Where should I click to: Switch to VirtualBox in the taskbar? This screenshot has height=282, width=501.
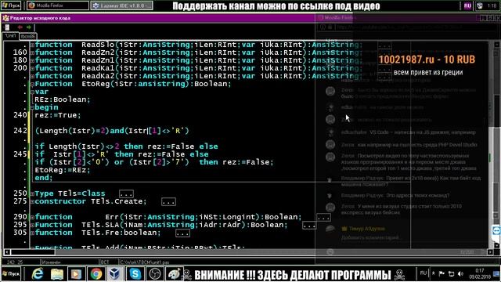coord(115,274)
